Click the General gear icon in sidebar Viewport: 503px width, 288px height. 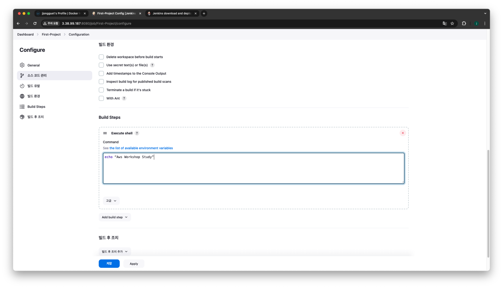click(x=22, y=65)
